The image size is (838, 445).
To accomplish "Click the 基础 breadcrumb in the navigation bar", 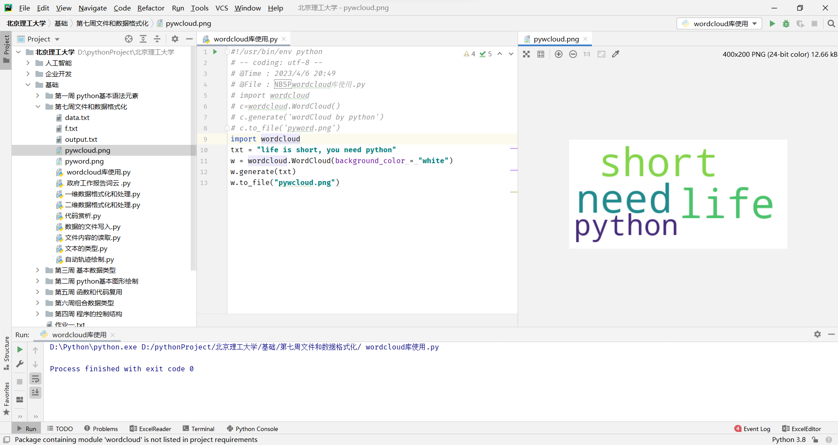I will point(61,24).
